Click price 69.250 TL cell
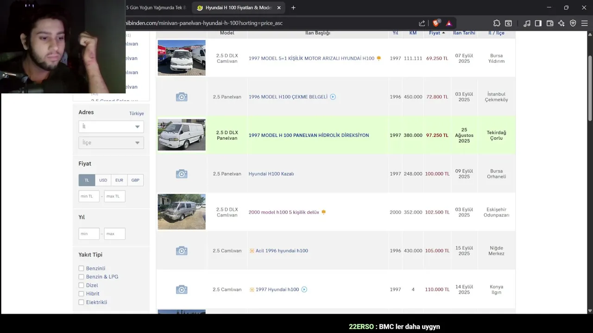 (437, 58)
